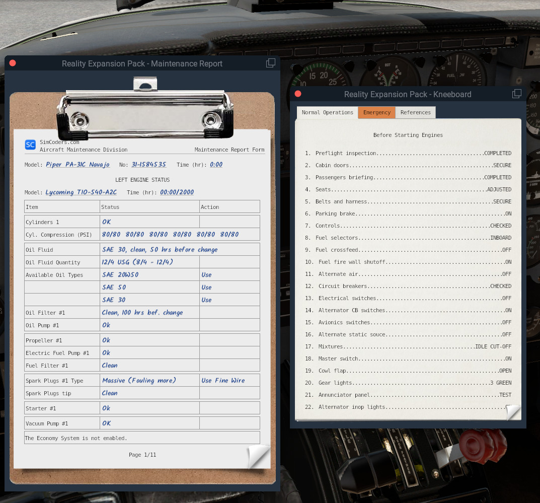The image size is (540, 503).
Task: Click Controls CHECKED checklist item
Action: click(x=408, y=226)
